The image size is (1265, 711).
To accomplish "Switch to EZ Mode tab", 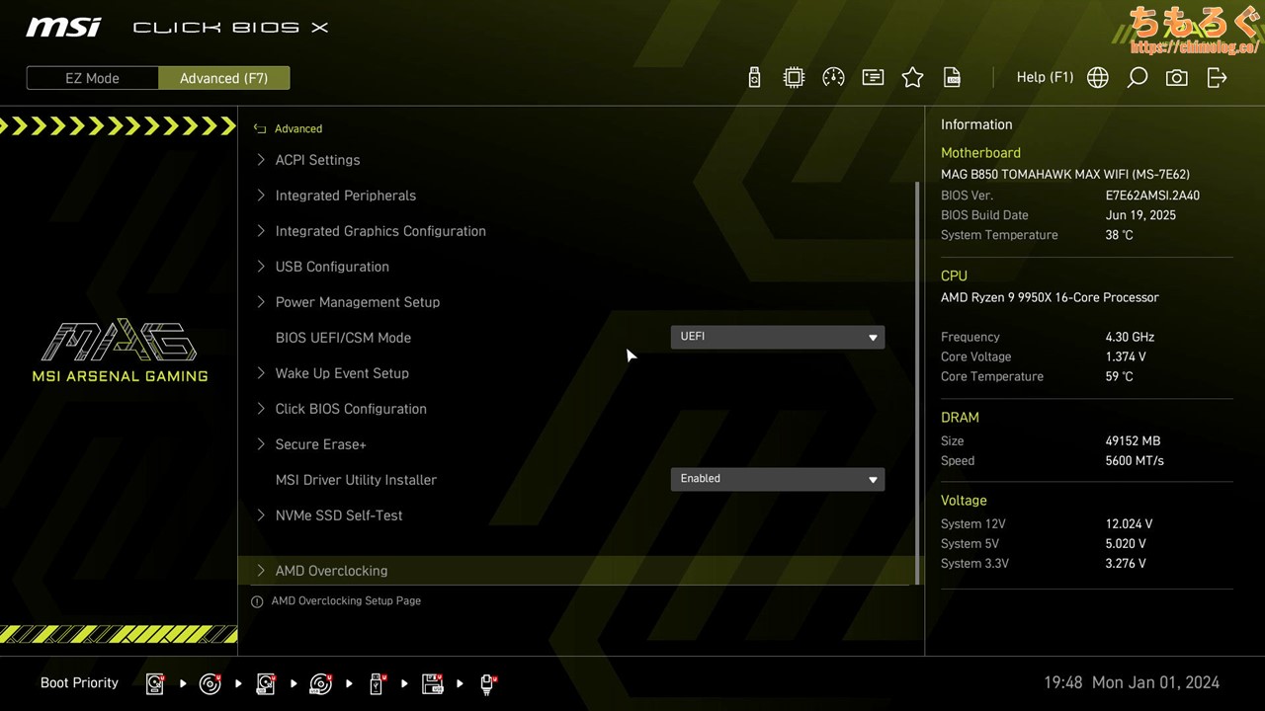I will click(x=92, y=78).
